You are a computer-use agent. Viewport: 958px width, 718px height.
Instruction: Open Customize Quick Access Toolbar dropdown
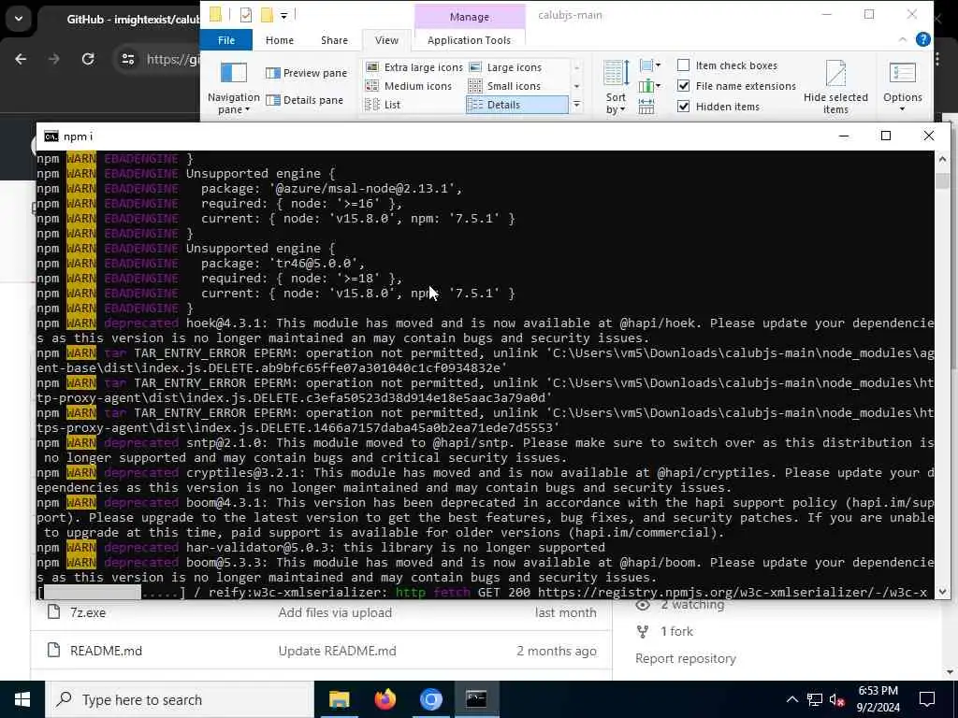coord(283,15)
